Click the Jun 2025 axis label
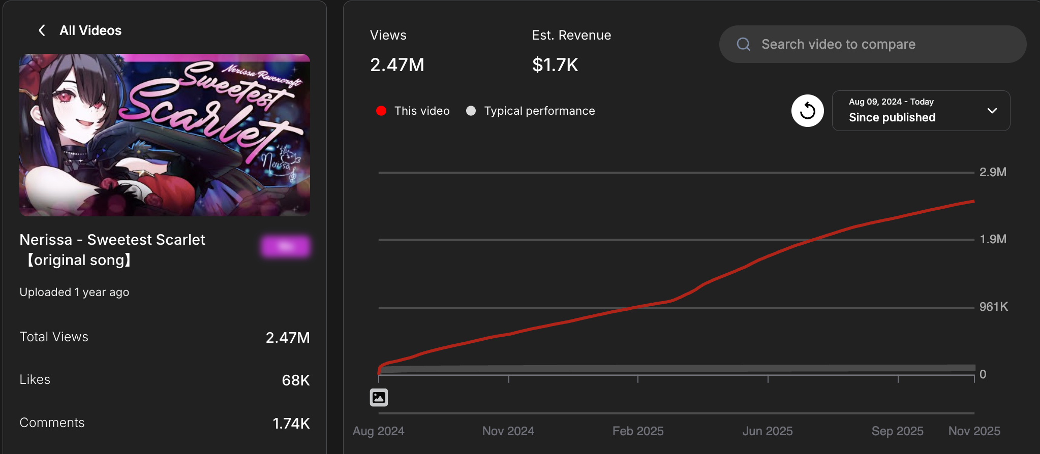Viewport: 1040px width, 454px height. point(768,431)
